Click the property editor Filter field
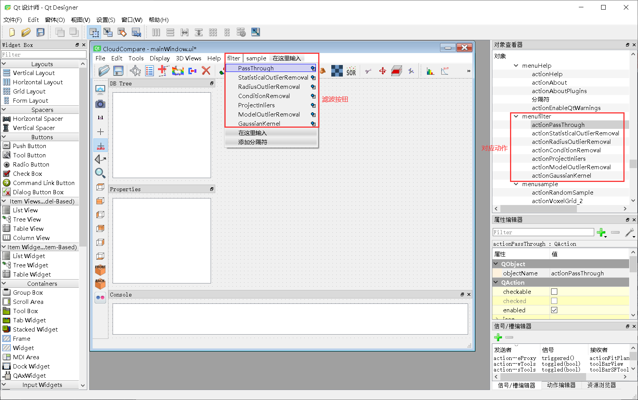 543,232
